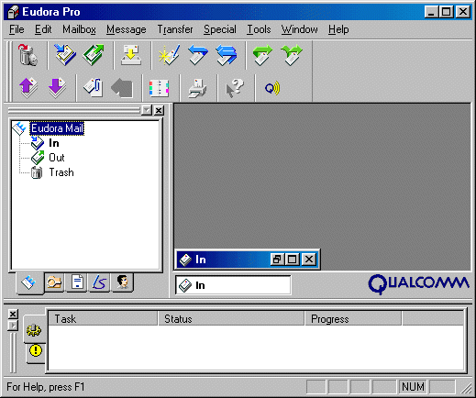Open the Help menu
This screenshot has width=476, height=398.
pyautogui.click(x=338, y=29)
